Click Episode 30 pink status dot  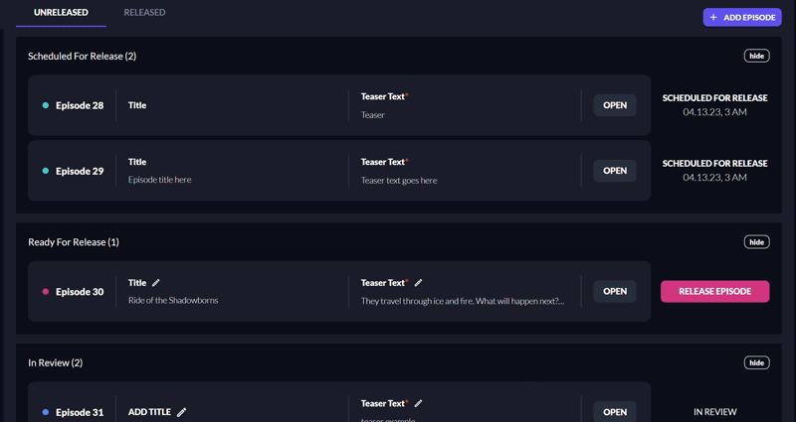click(x=45, y=291)
